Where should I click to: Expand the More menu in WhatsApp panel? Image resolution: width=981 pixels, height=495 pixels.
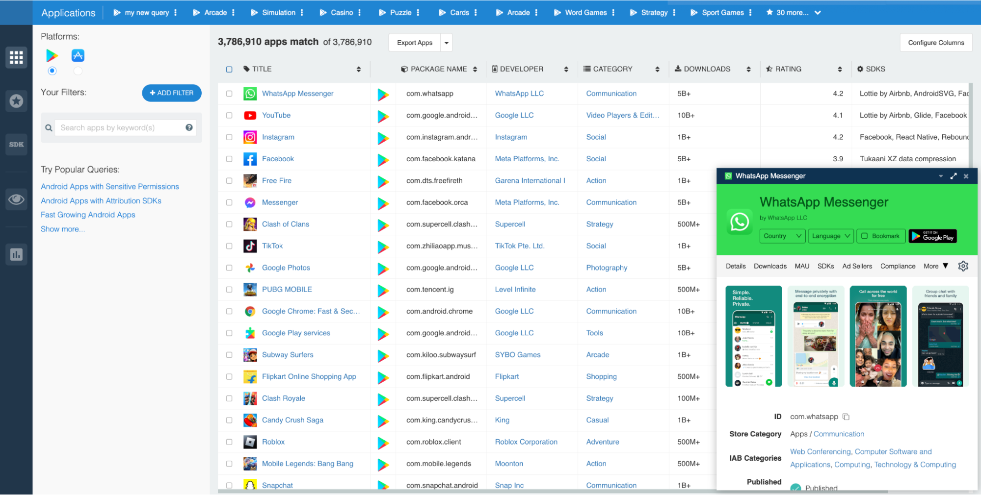(x=936, y=266)
